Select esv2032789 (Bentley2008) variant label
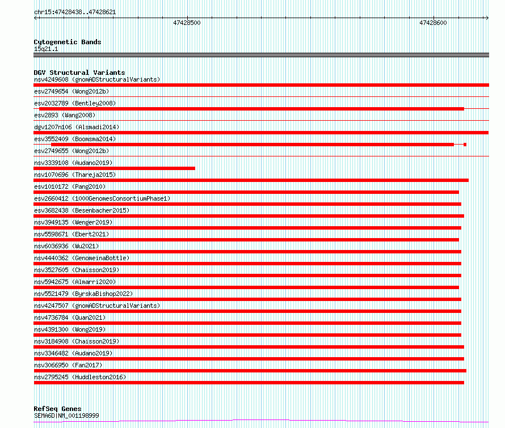The image size is (505, 428). tap(75, 103)
